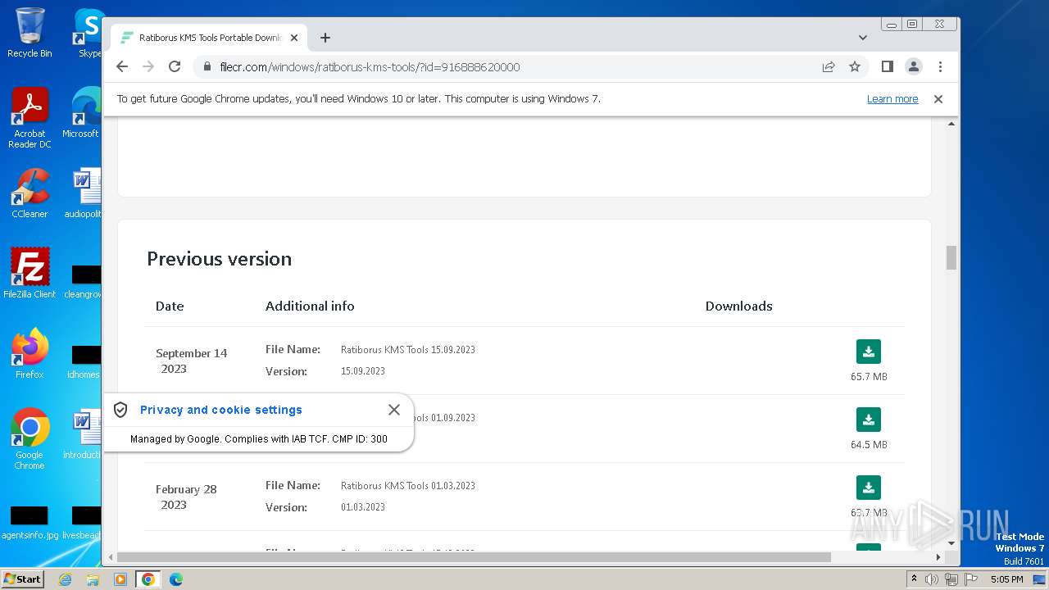Screen dimensions: 1049x590
Task: Click the scroll up arrow of the page
Action: coord(951,124)
